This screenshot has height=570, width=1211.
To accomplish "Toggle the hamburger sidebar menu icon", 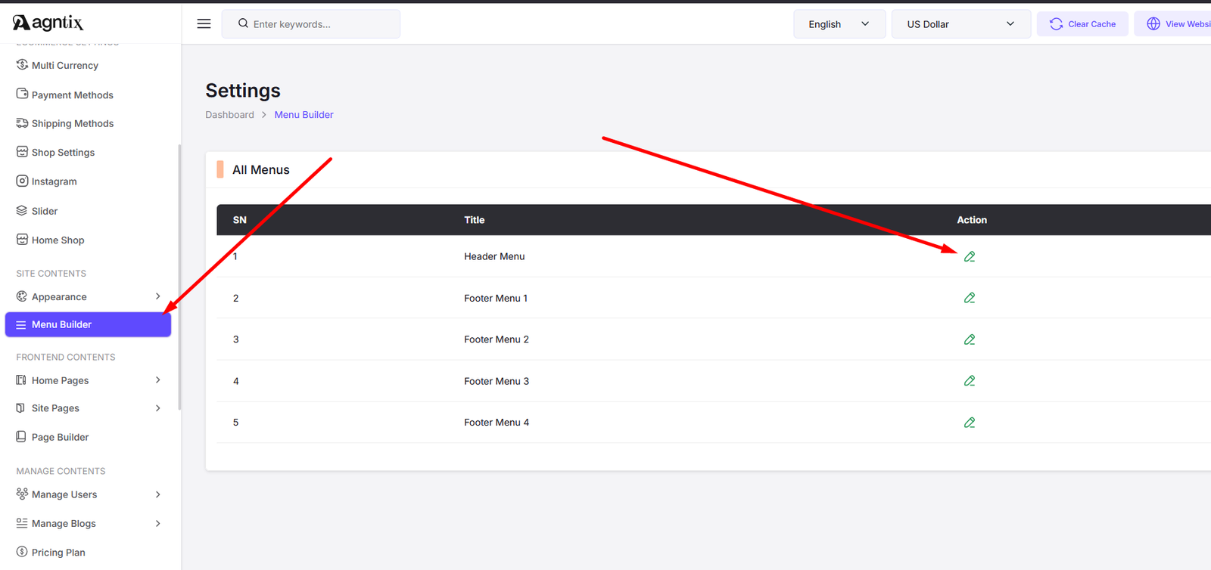I will pyautogui.click(x=204, y=24).
